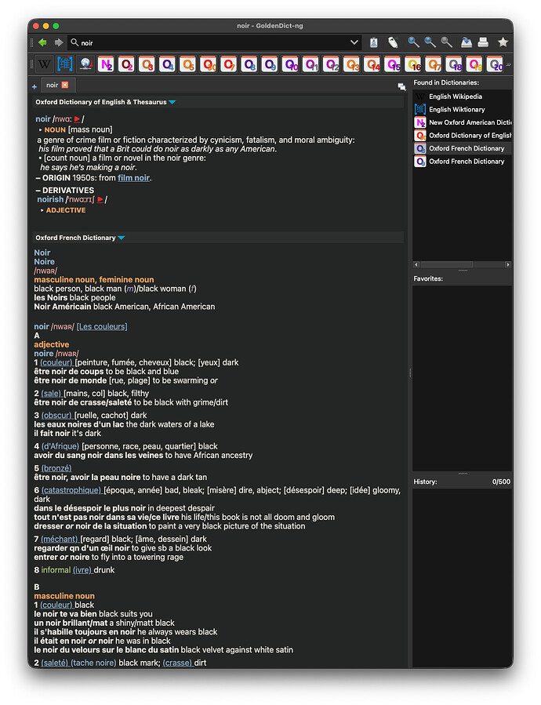Screen dimensions: 541x705
Task: Toggle the O9 dictionary icon
Action: [270, 64]
